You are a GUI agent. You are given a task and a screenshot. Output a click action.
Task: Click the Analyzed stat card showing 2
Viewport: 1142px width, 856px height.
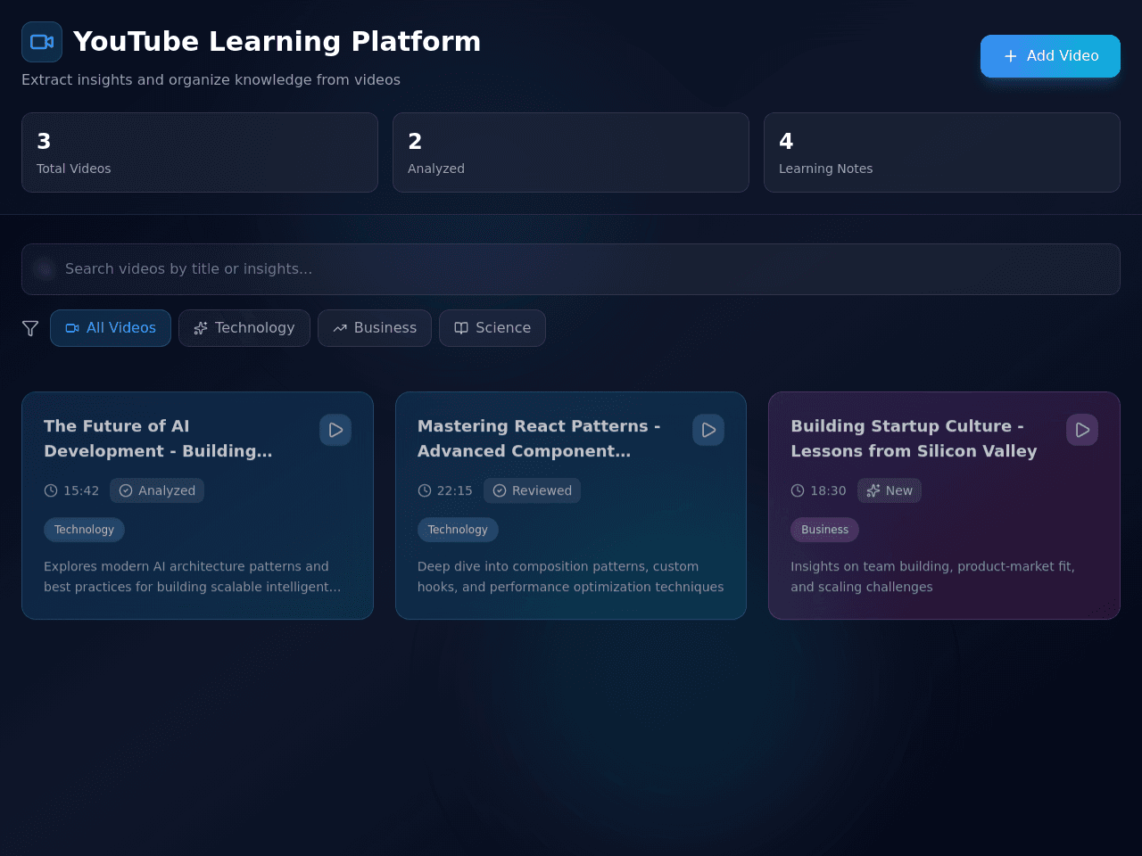click(x=571, y=152)
